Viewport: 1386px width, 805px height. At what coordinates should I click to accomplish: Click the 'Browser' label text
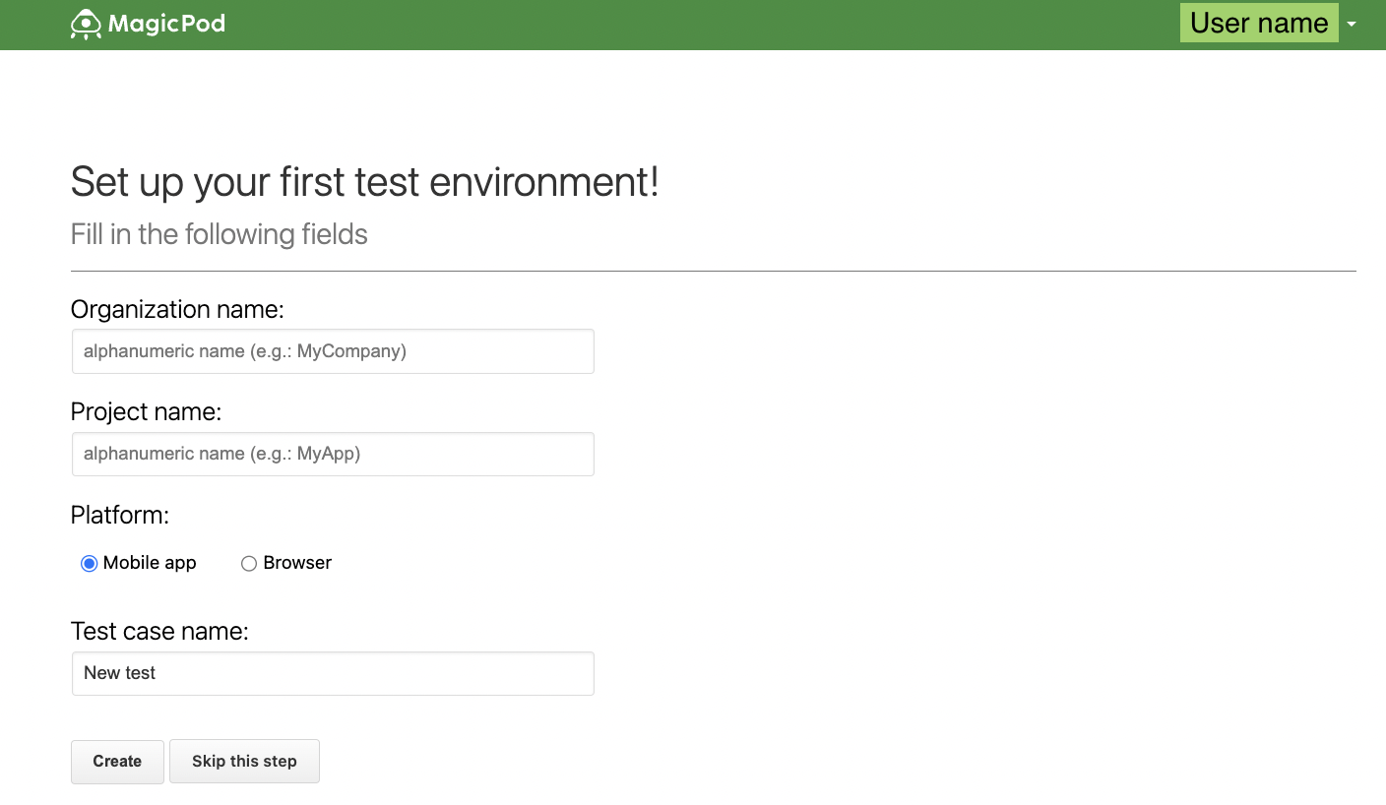[297, 563]
